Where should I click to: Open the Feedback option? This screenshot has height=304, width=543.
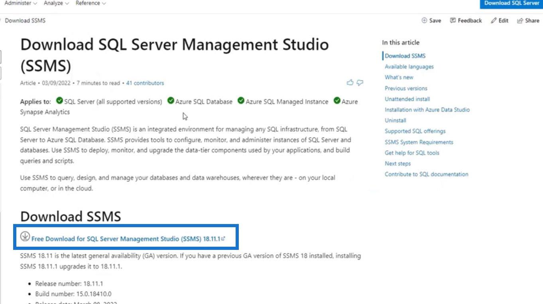466,21
